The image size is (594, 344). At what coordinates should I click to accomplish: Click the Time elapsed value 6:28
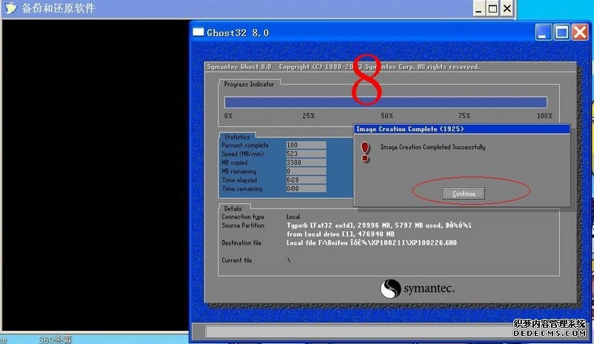(x=306, y=179)
